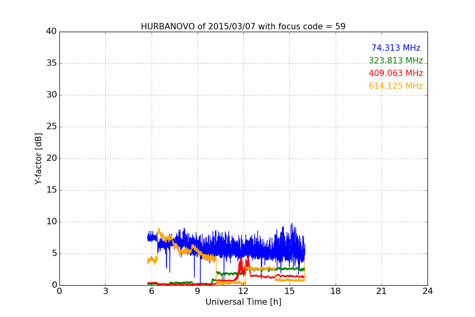
Task: Click y-axis tick label 35
Action: 51,63
